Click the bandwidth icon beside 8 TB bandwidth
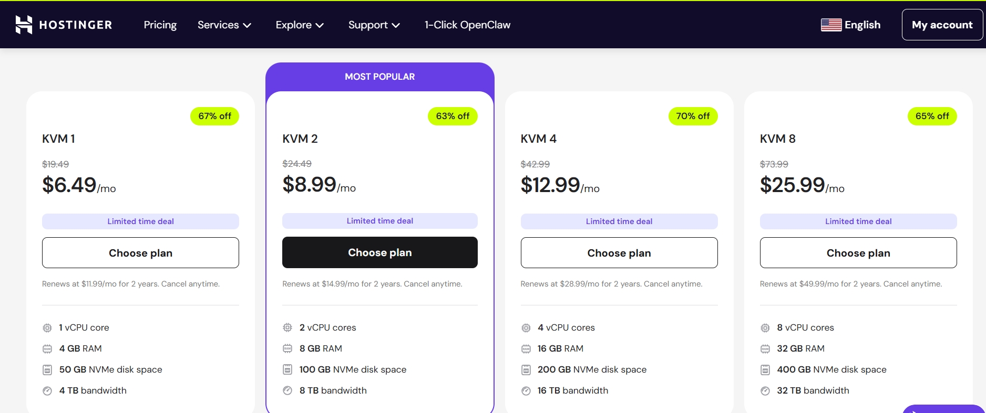Image resolution: width=986 pixels, height=413 pixels. [x=287, y=390]
